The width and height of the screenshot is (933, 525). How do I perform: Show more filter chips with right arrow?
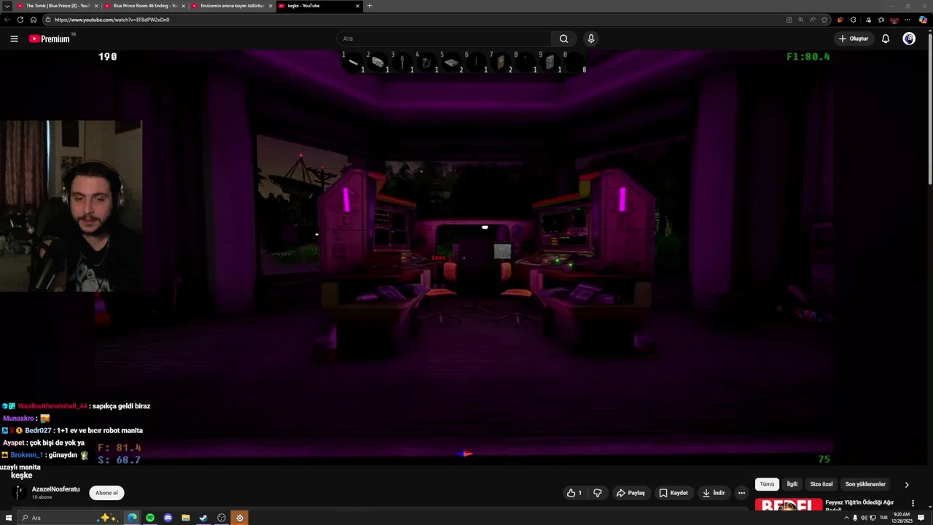[x=907, y=484]
